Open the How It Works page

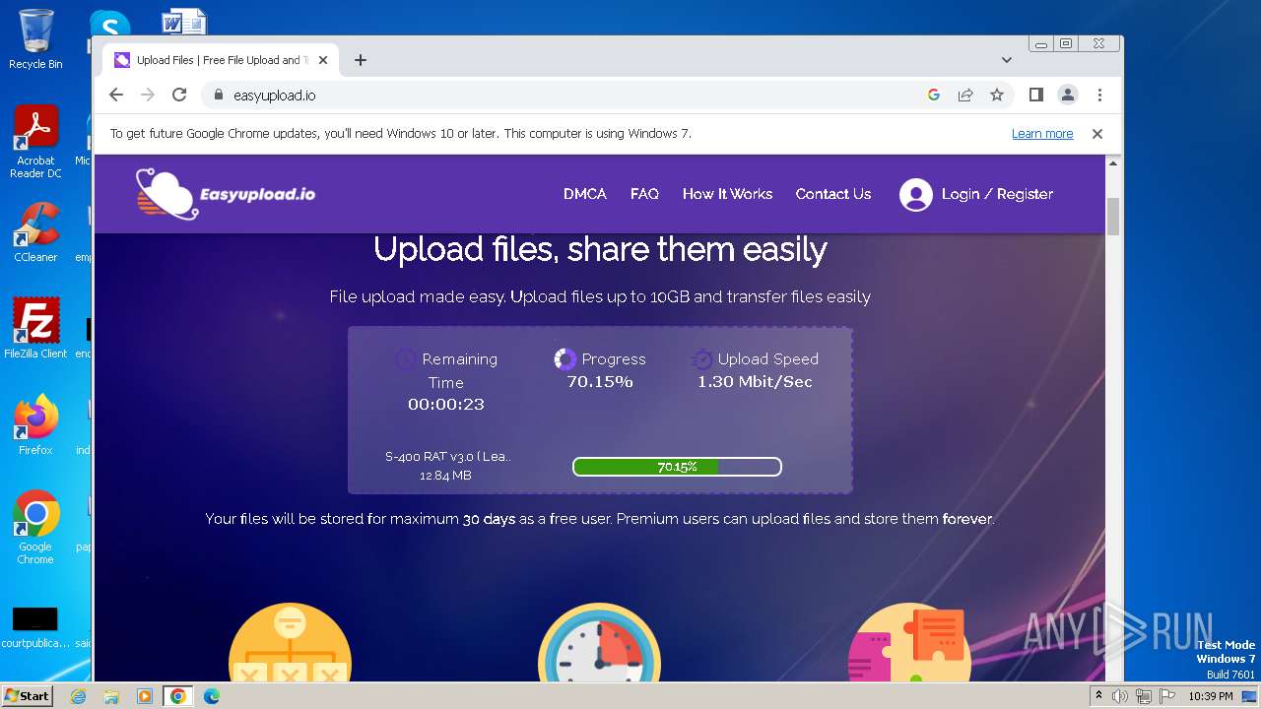(x=727, y=194)
